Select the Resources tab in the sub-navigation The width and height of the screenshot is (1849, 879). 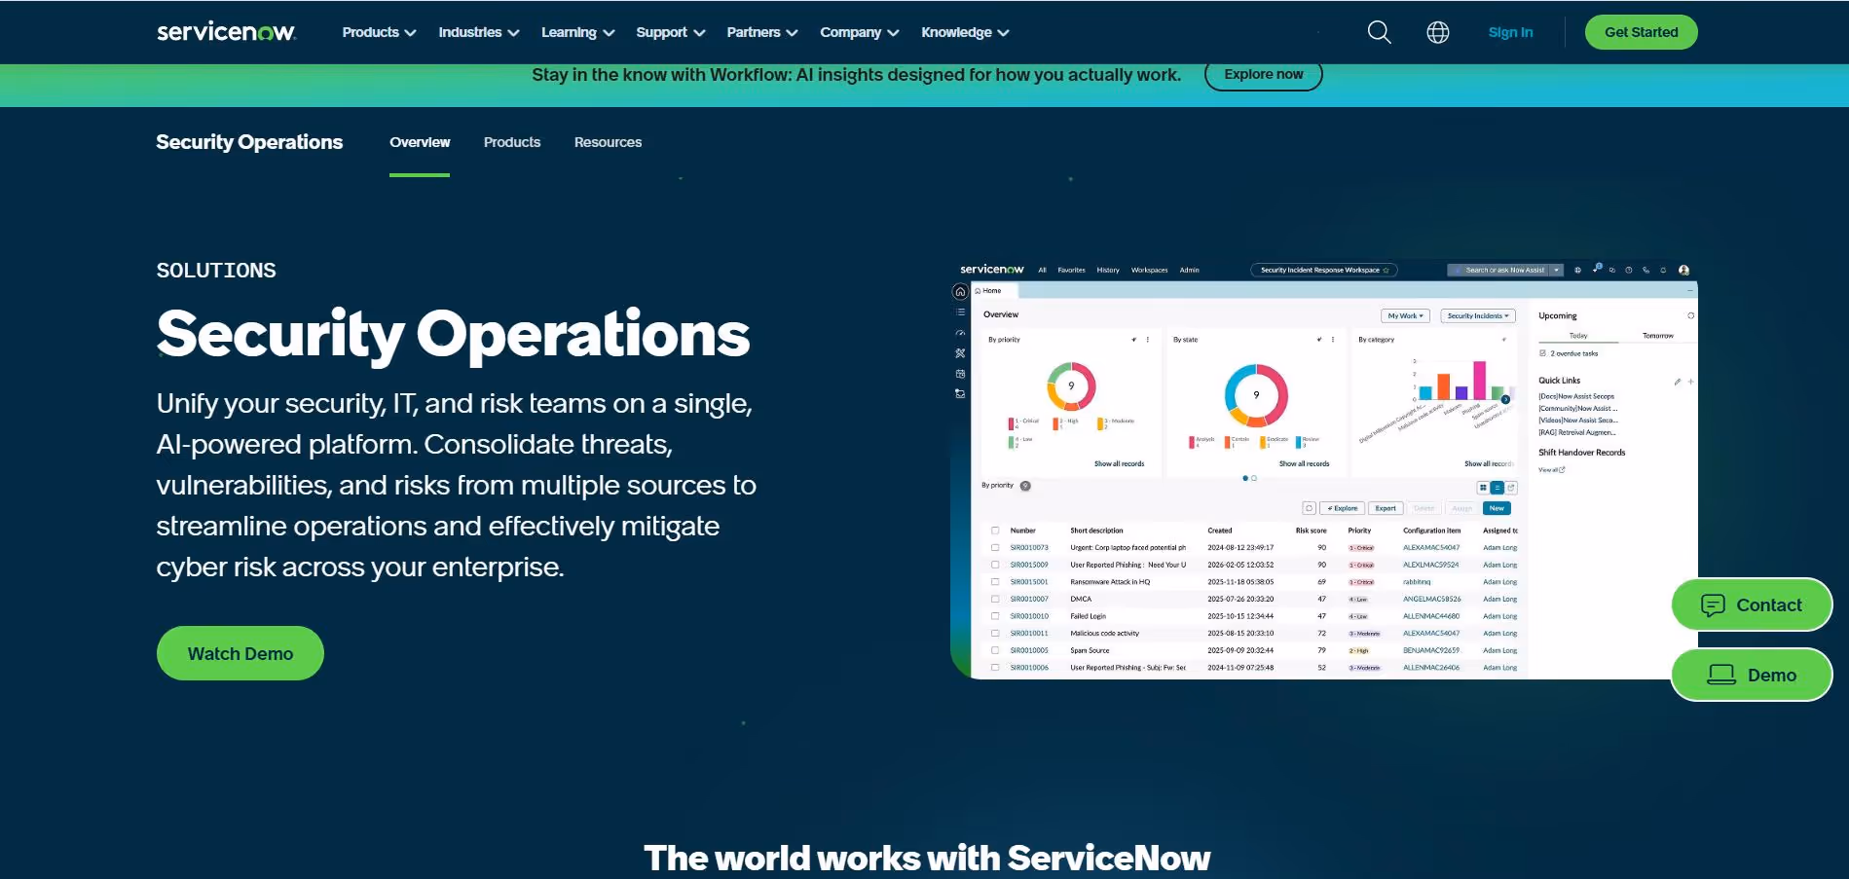[608, 142]
